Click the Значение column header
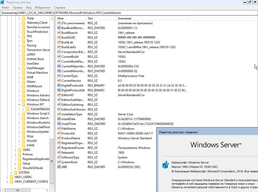258x192 pixels. click(x=152, y=18)
